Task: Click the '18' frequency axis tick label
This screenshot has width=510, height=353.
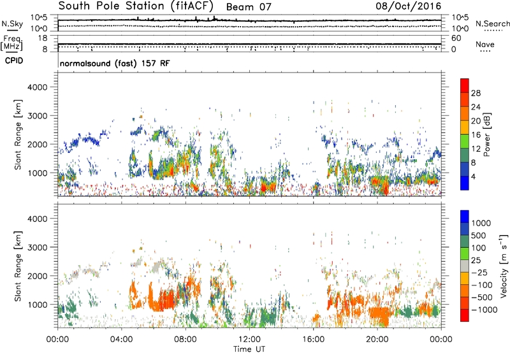Action: point(43,38)
